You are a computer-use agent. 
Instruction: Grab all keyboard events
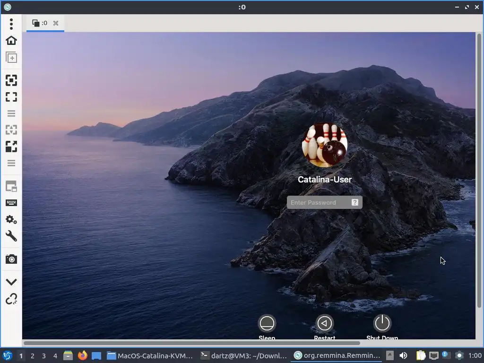coord(11,203)
